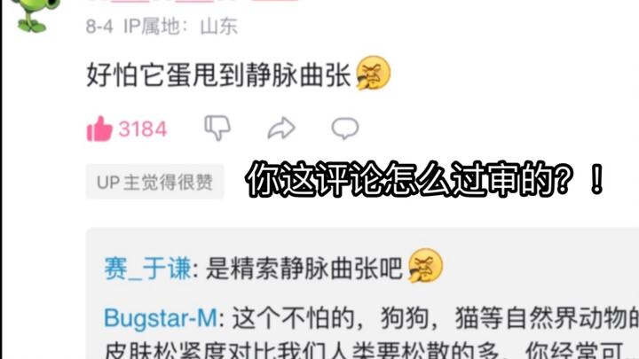639x359 pixels.
Task: Click the reply line starting 皮肤松紧度
Action: [365, 351]
